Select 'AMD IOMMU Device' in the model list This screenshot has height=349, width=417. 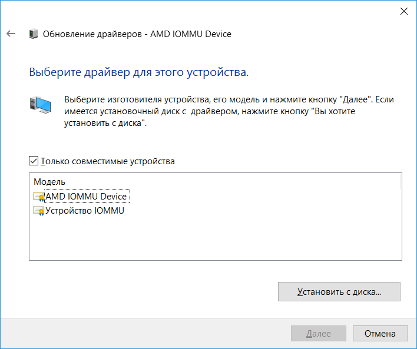tap(86, 197)
